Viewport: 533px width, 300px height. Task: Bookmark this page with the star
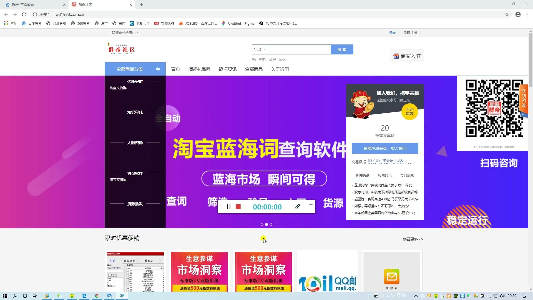click(507, 14)
